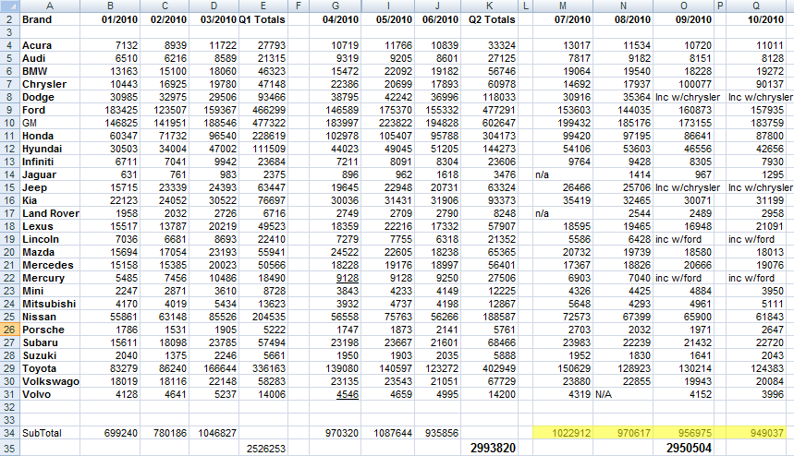Viewport: 794px width, 456px height.
Task: Select the 10/2010 column label cell
Action: tap(756, 19)
